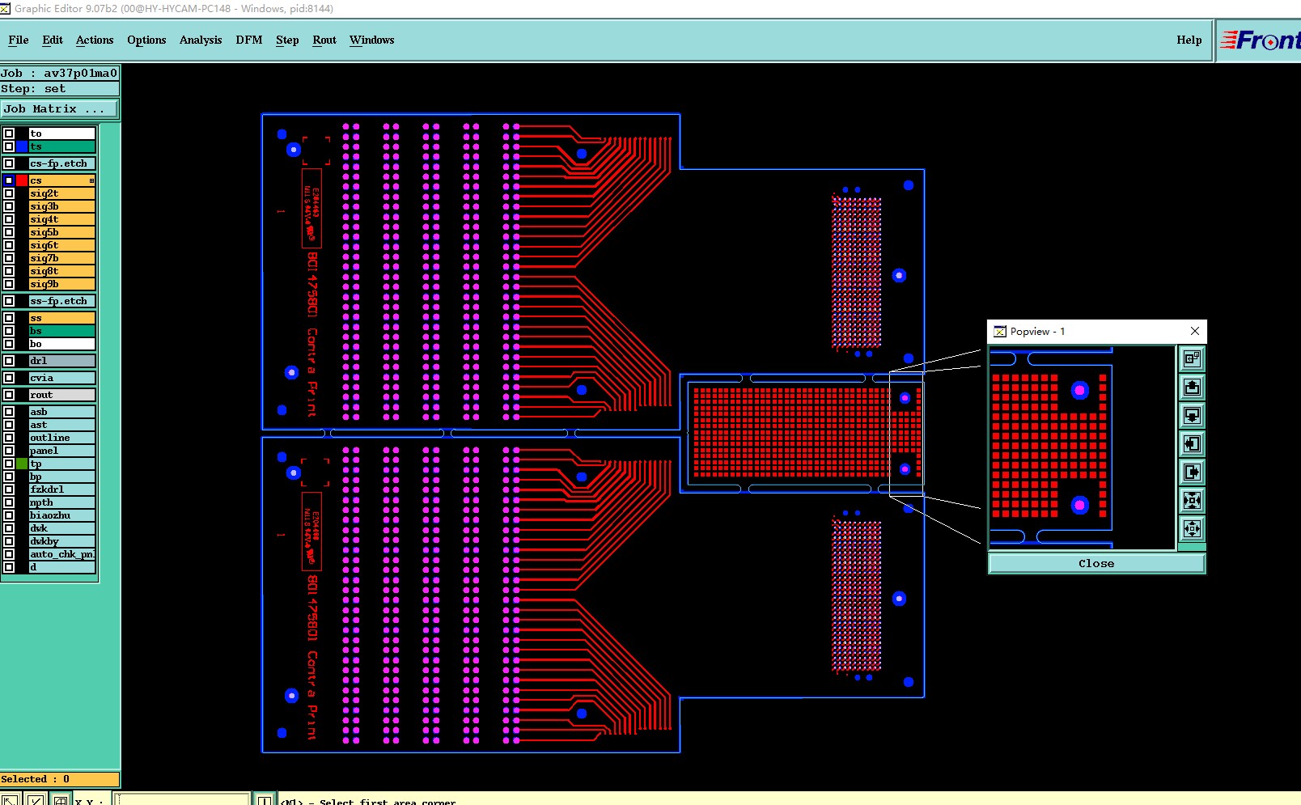The width and height of the screenshot is (1301, 805).
Task: Select the sig6t layer name
Action: pos(62,245)
